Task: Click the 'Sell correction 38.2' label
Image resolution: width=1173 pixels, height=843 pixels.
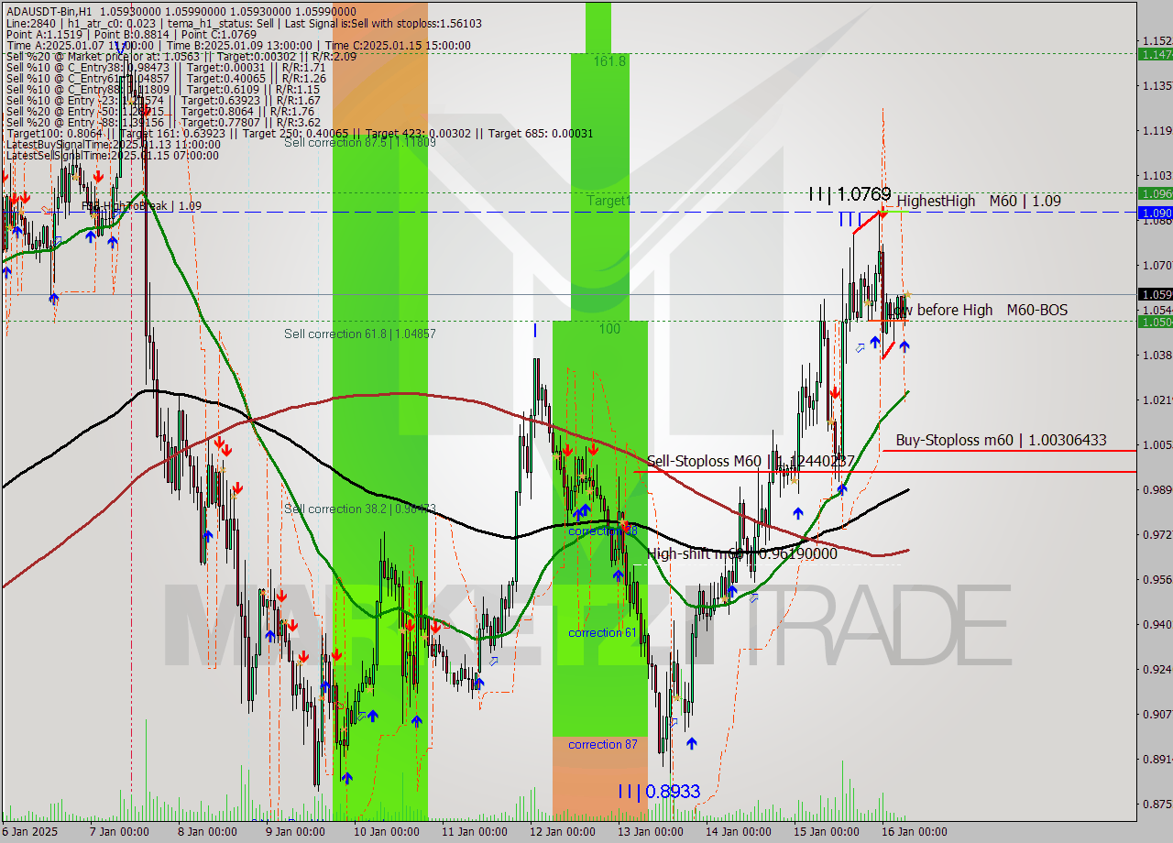Action: click(359, 509)
